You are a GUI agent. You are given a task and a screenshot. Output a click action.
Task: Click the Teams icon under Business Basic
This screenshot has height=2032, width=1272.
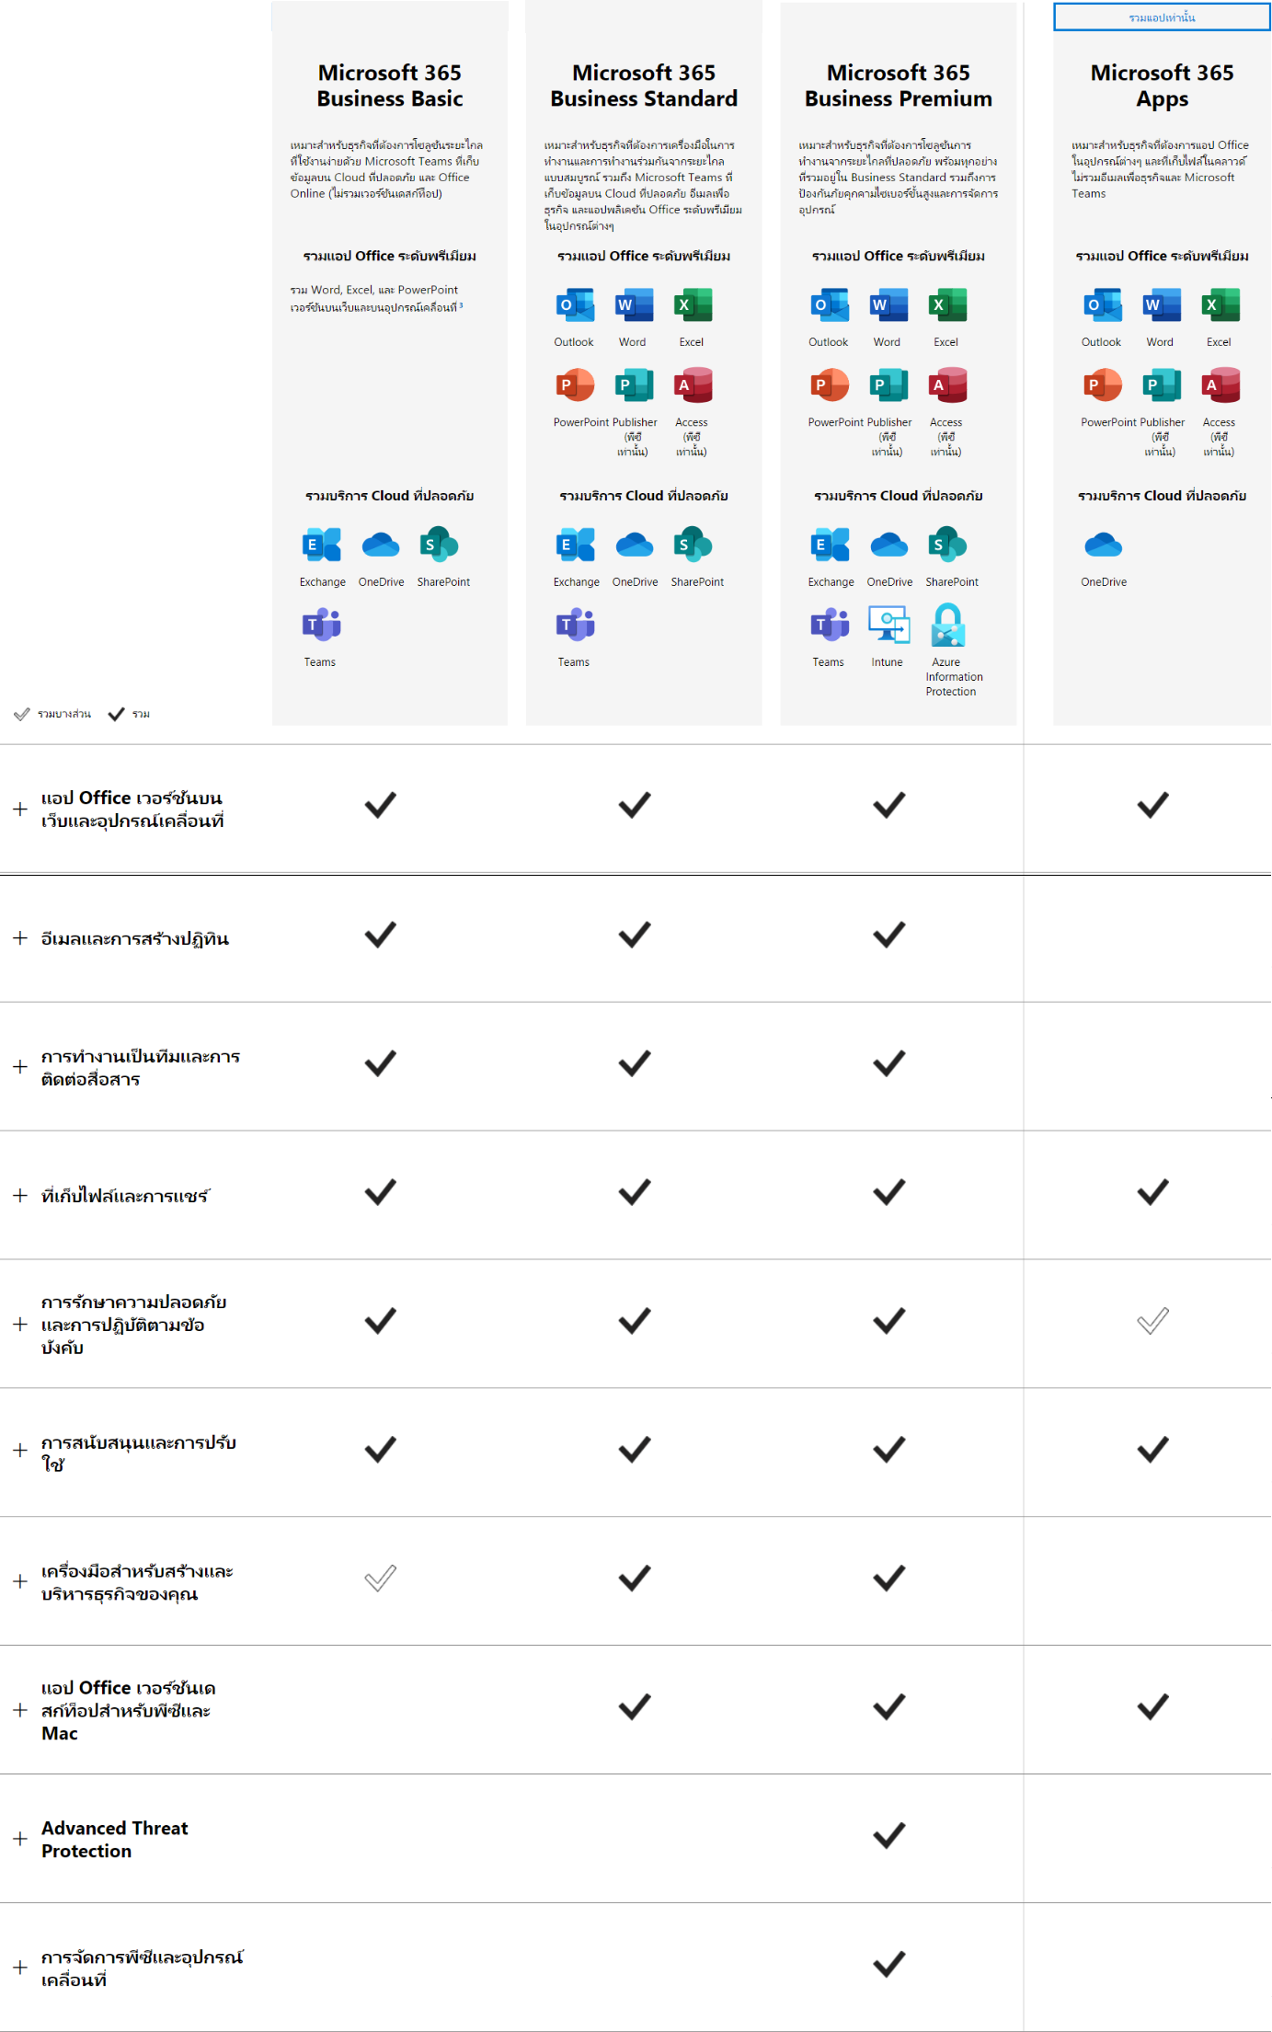[321, 625]
